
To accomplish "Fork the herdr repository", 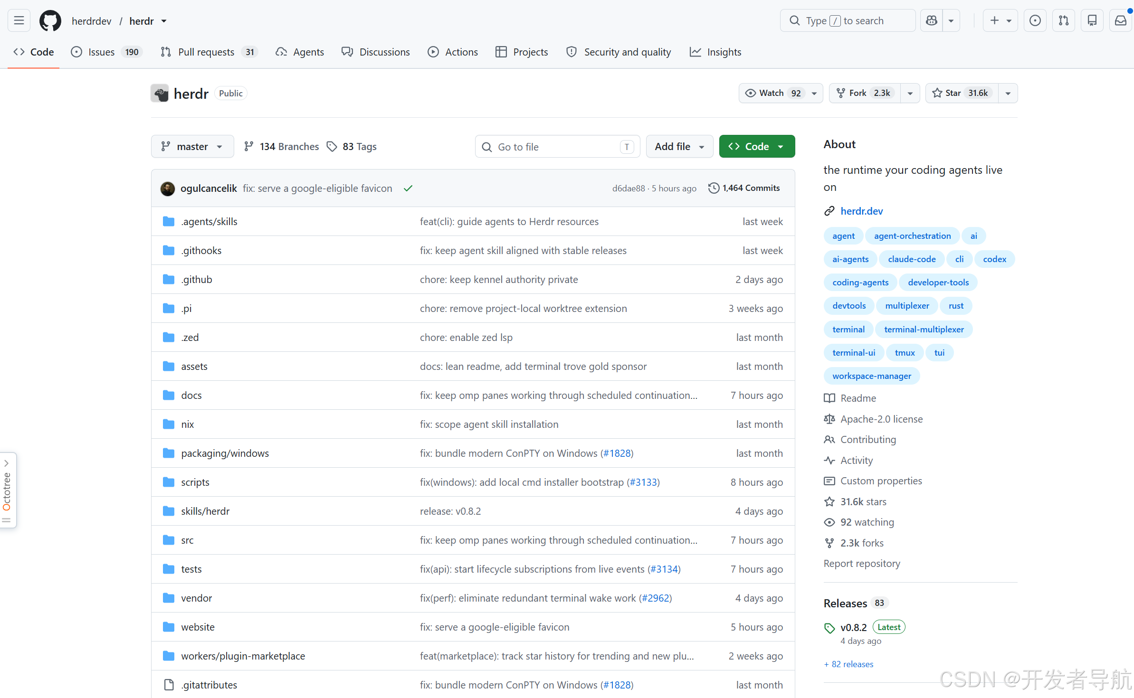I will coord(865,93).
